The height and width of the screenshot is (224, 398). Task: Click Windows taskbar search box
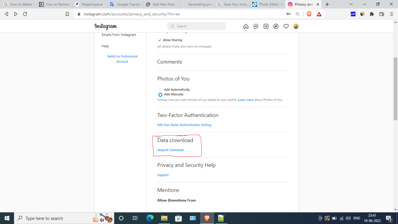[64, 218]
